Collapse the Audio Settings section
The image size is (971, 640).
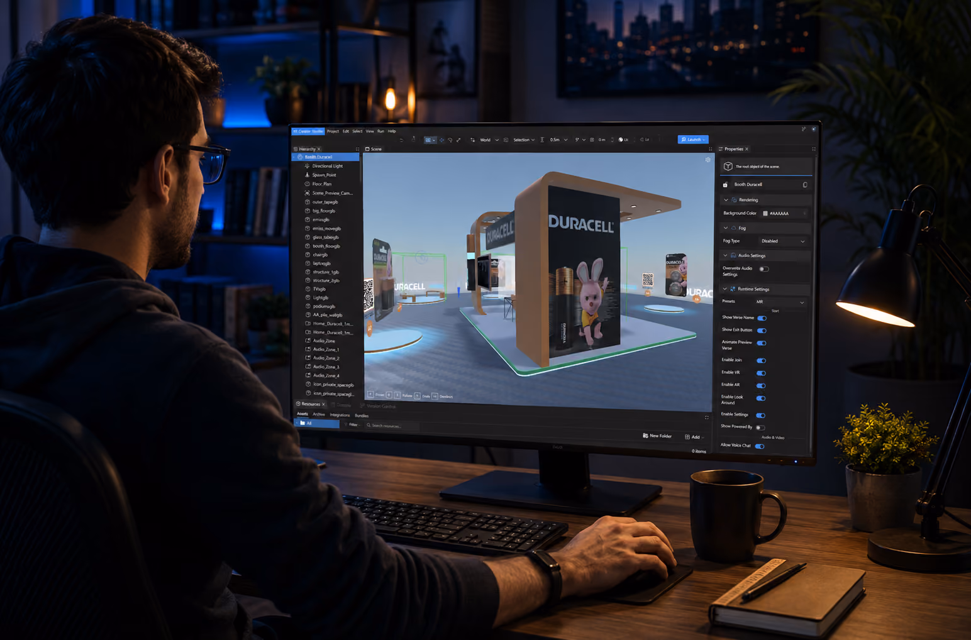725,256
